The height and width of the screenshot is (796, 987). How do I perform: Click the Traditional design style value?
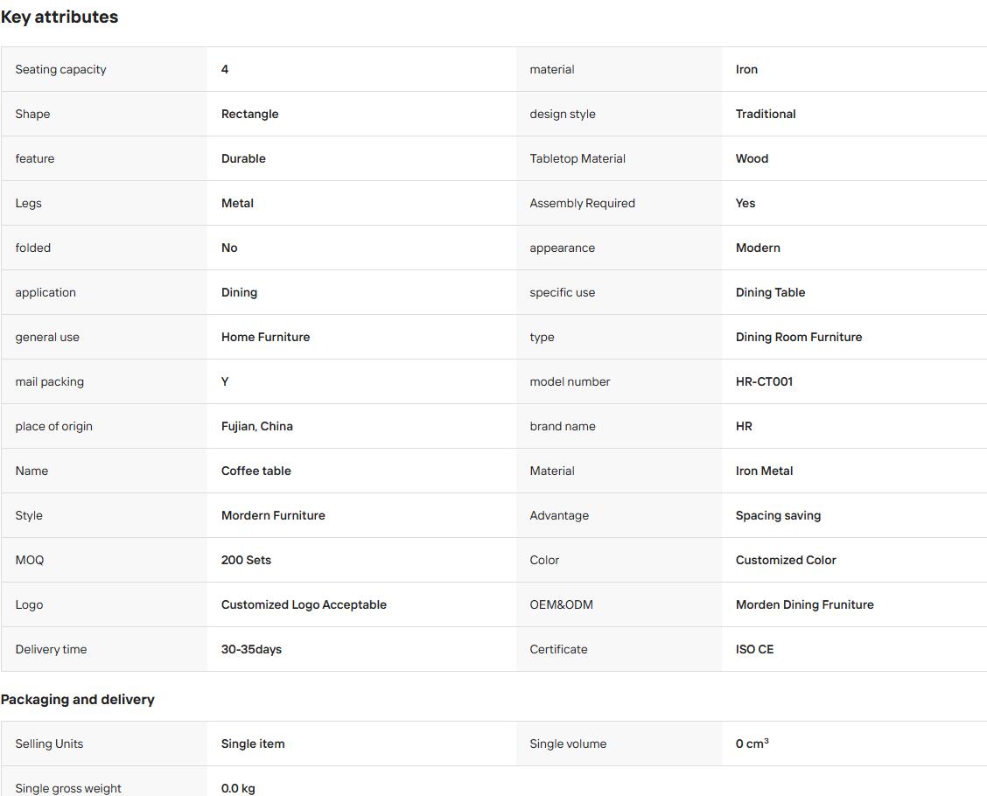pos(766,114)
